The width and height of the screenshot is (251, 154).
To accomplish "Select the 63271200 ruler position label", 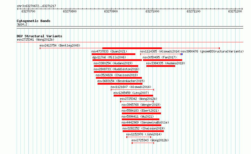I will tap(235, 11).
